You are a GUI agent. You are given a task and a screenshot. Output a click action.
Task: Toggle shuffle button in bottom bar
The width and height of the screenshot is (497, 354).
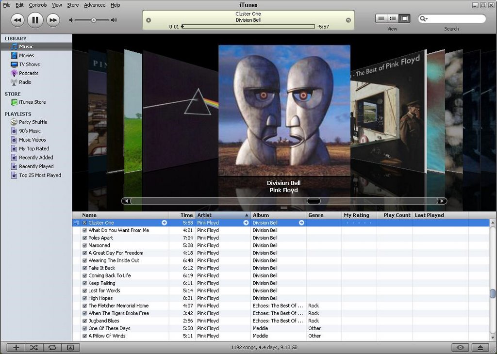tap(34, 347)
